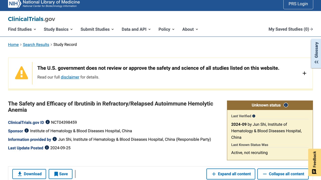Click info icon beside Last Update Posted
Image resolution: width=321 pixels, height=180 pixels.
pyautogui.click(x=47, y=148)
